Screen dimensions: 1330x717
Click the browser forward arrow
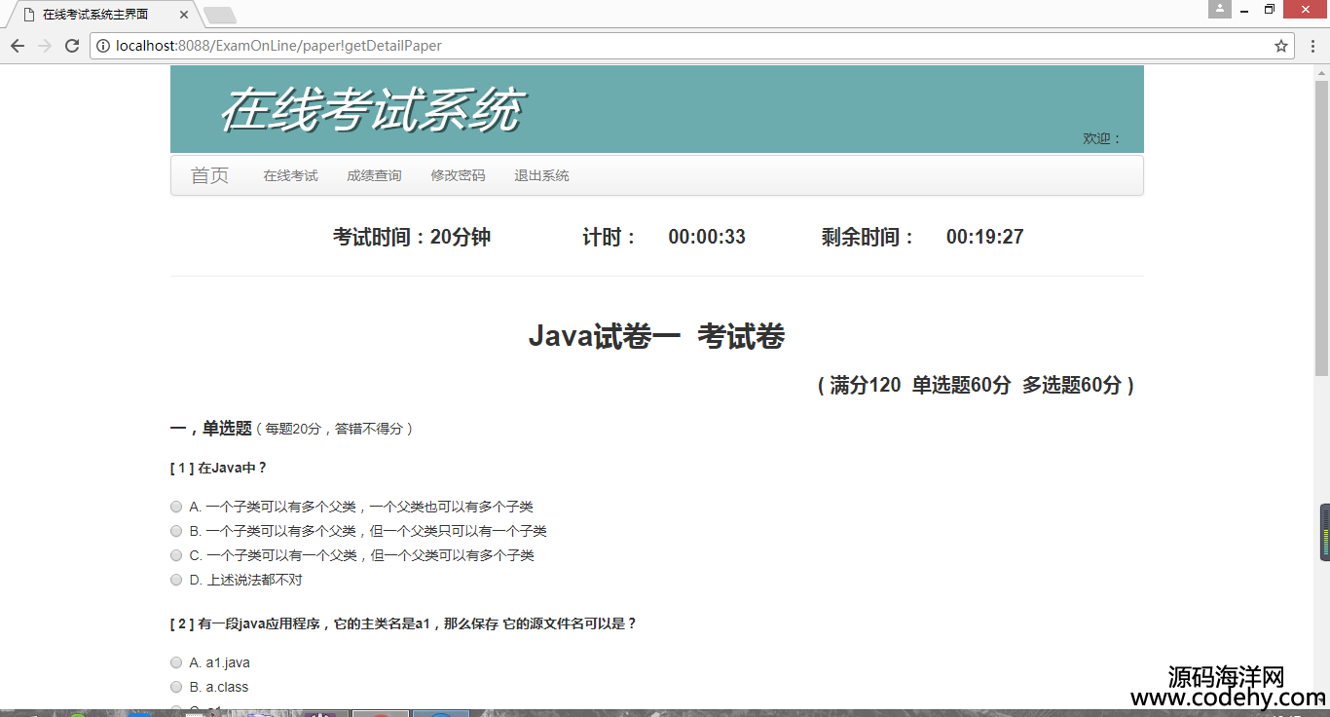click(45, 46)
